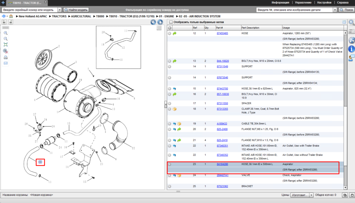This screenshot has width=355, height=203.
Task: Open the part search field dropdown arrow
Action: click(335, 10)
